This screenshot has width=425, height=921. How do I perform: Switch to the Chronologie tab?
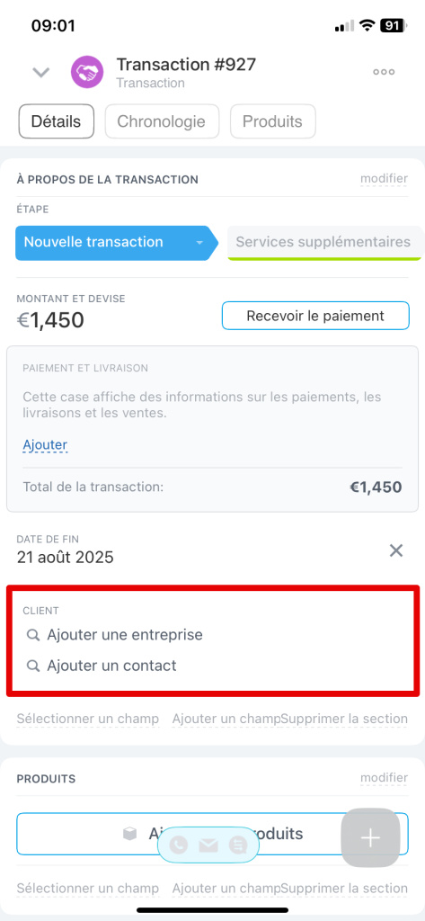tap(162, 121)
